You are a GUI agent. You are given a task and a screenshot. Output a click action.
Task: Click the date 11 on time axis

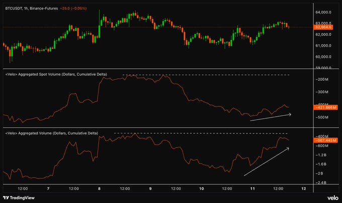click(x=252, y=188)
